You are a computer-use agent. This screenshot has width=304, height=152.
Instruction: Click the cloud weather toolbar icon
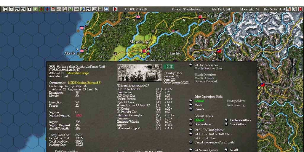click(106, 9)
